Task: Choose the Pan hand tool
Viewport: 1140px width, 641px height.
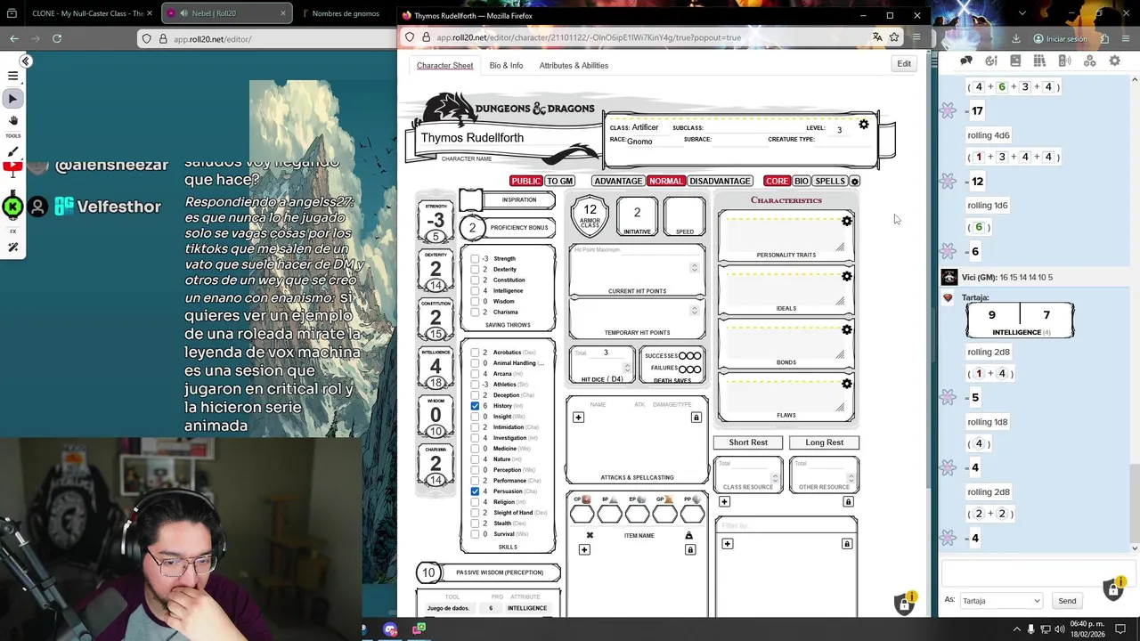Action: pos(12,120)
